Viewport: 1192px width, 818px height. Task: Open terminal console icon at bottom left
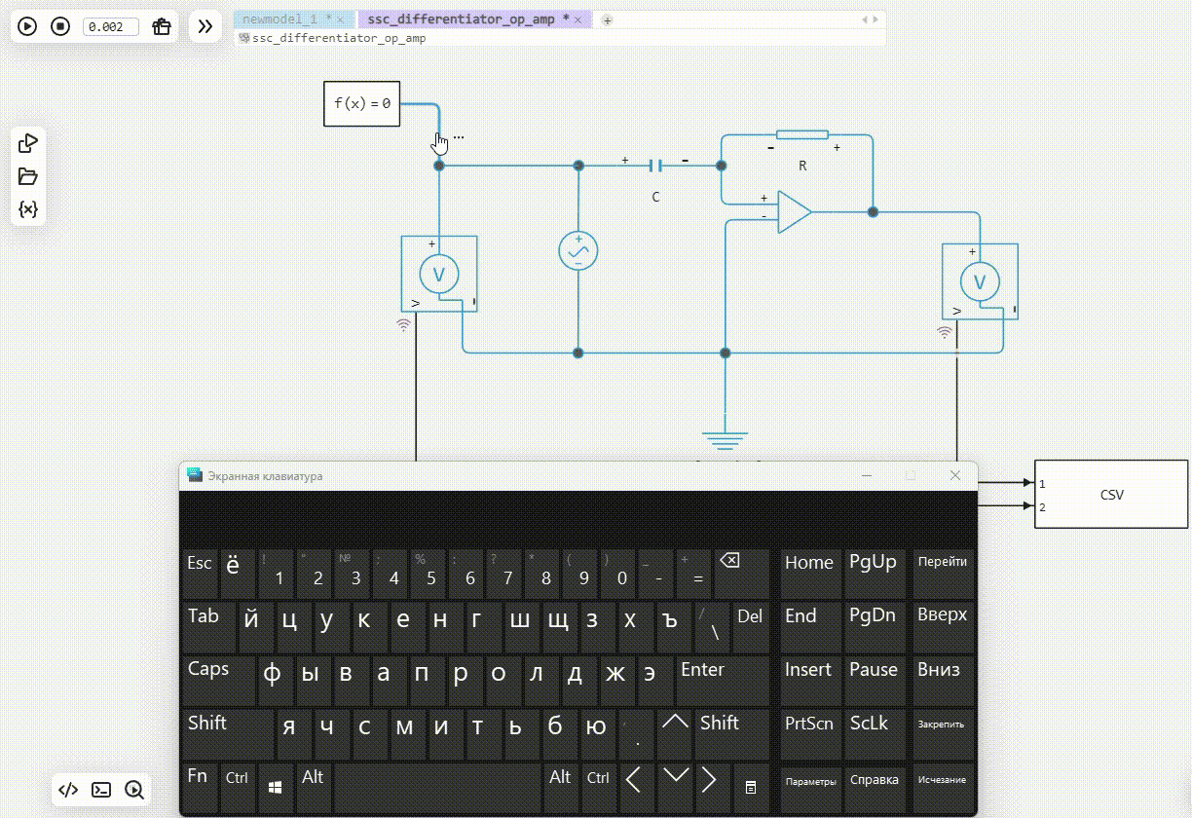[101, 790]
